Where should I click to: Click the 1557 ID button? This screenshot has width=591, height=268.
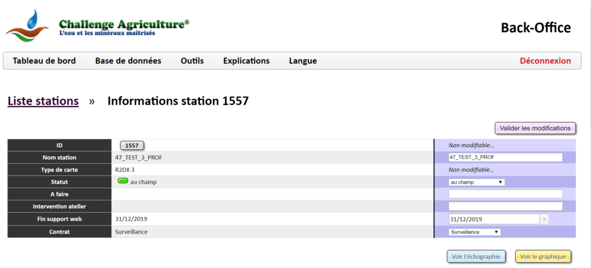pos(132,146)
